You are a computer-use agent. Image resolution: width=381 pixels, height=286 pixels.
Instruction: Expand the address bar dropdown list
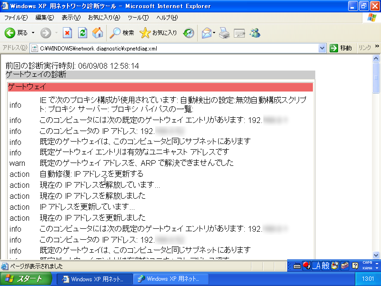pos(322,48)
